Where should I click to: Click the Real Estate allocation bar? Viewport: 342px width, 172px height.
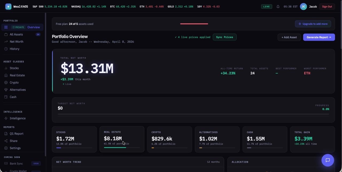point(122,147)
